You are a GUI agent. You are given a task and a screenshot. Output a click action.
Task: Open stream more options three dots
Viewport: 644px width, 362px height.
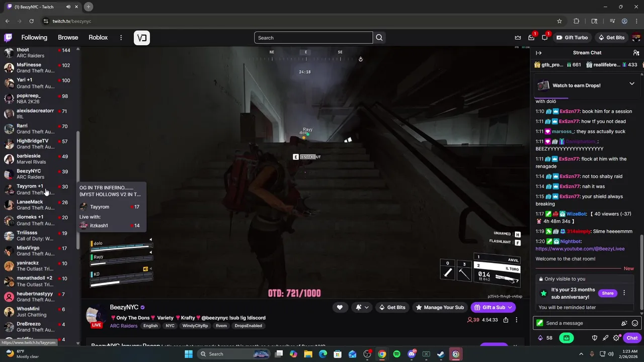click(516, 320)
